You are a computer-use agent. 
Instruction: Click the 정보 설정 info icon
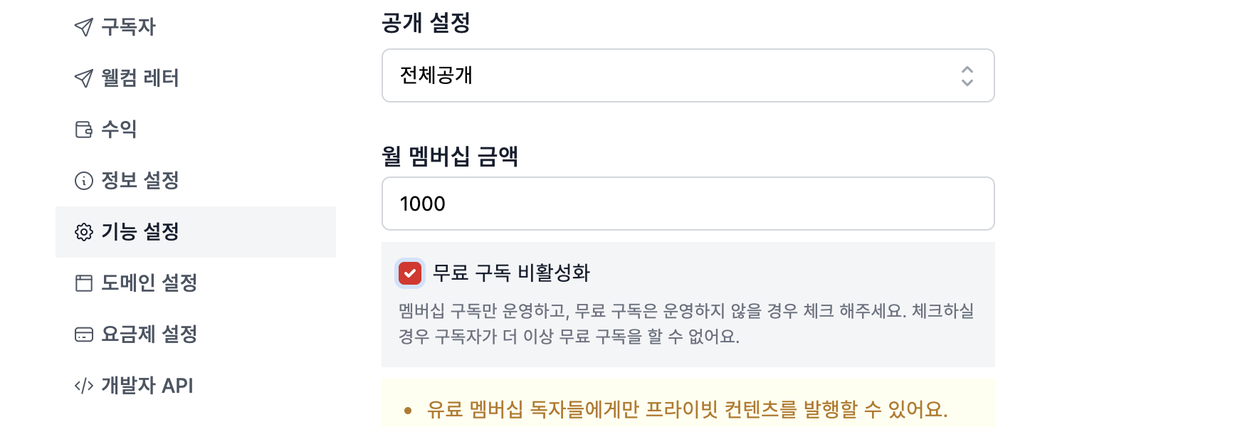[84, 181]
